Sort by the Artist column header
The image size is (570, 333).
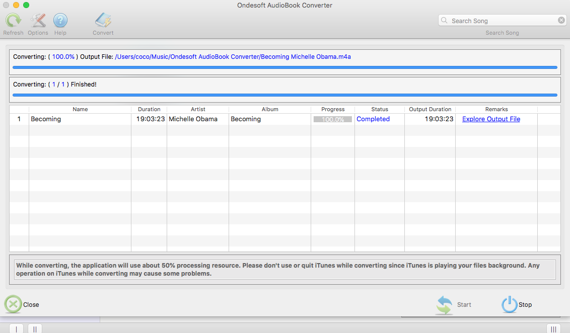point(198,109)
